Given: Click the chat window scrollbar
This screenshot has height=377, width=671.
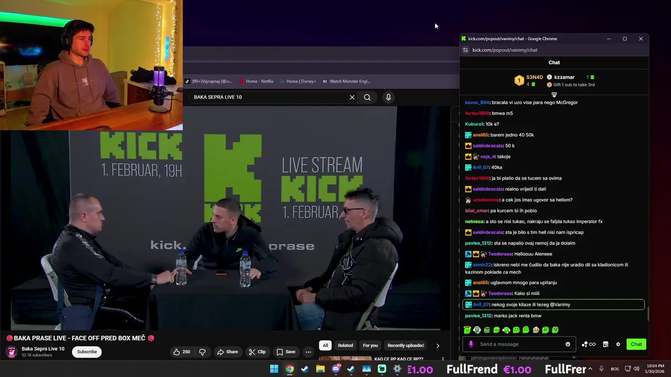Looking at the screenshot, I should (x=647, y=314).
